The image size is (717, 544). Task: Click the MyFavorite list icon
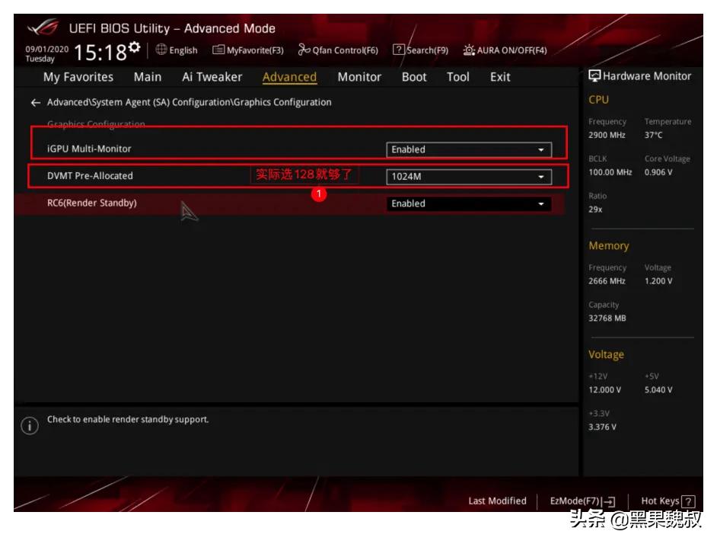pyautogui.click(x=218, y=50)
